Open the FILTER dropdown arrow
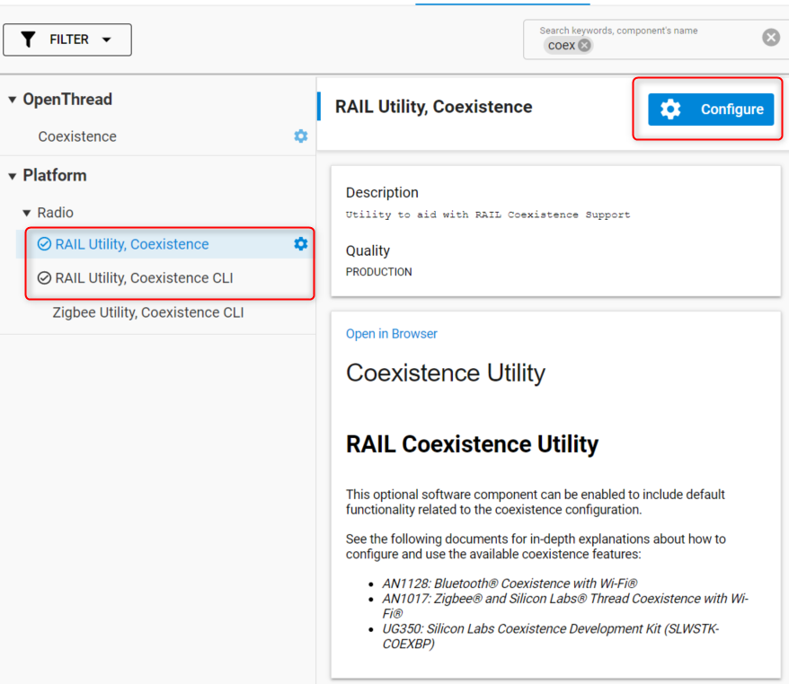The image size is (789, 684). click(x=107, y=40)
